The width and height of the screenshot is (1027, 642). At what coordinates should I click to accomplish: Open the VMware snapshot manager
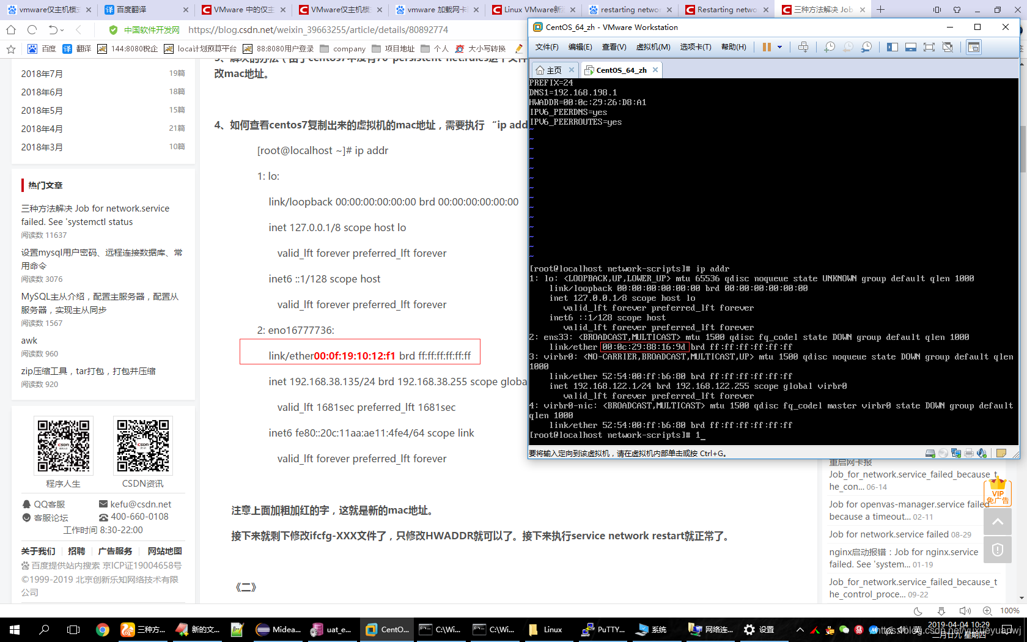tap(866, 47)
